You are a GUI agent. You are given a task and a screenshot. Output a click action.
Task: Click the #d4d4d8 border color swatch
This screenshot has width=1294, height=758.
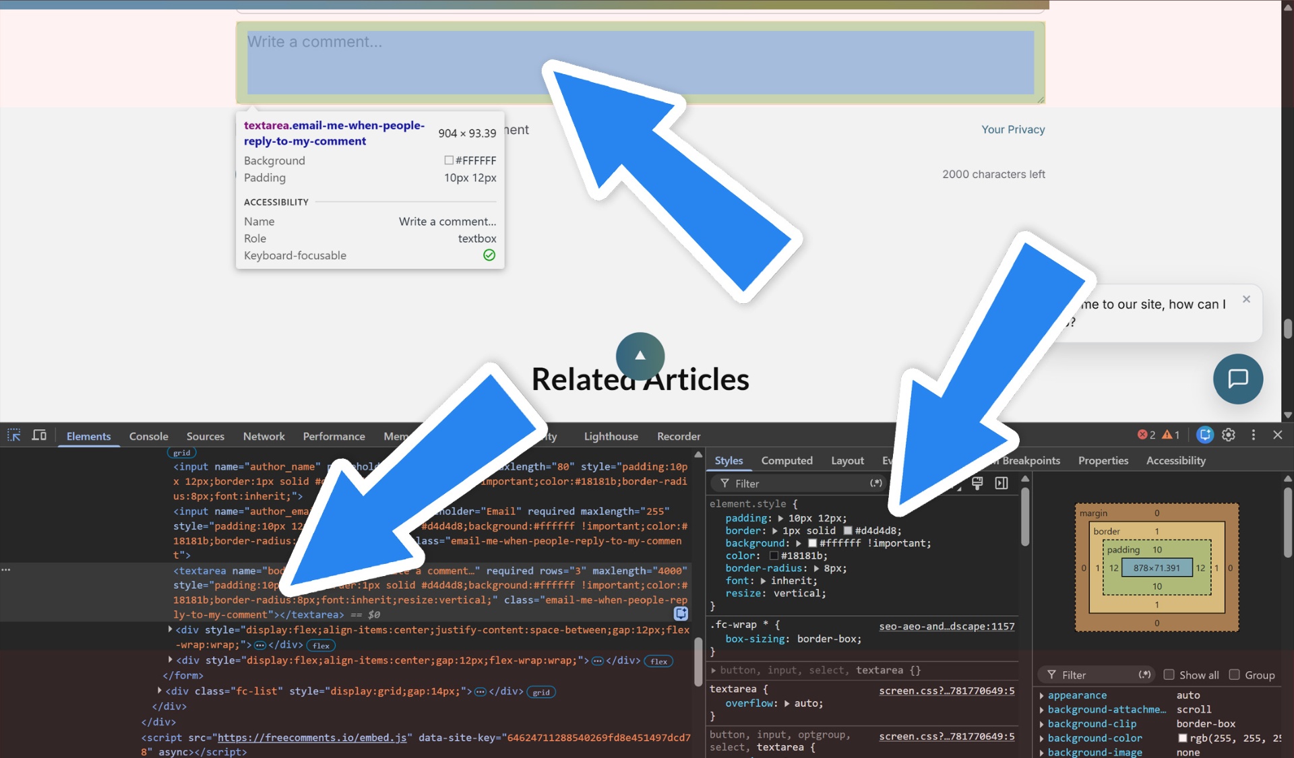click(x=848, y=531)
